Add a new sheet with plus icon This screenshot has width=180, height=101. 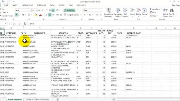point(58,100)
